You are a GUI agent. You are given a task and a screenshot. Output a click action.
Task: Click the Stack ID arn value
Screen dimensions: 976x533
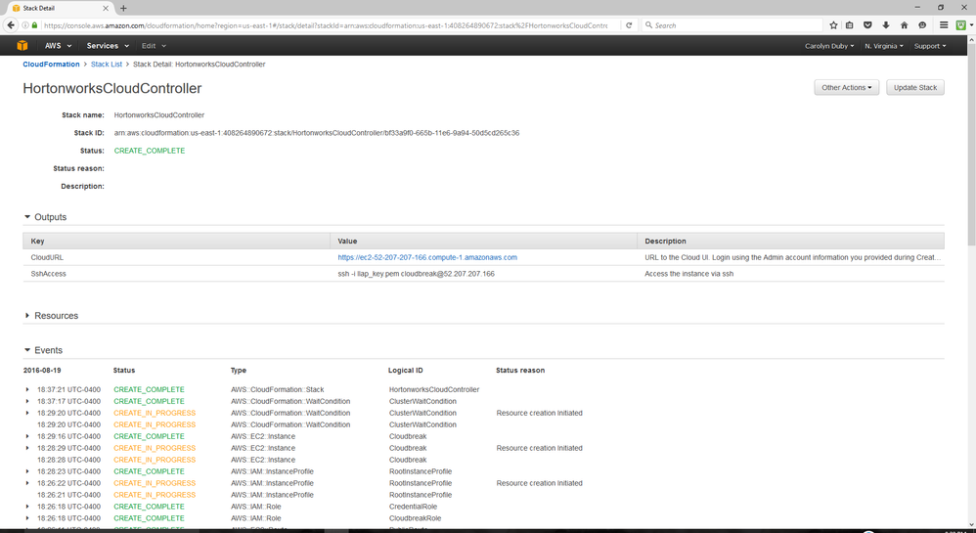tap(316, 133)
